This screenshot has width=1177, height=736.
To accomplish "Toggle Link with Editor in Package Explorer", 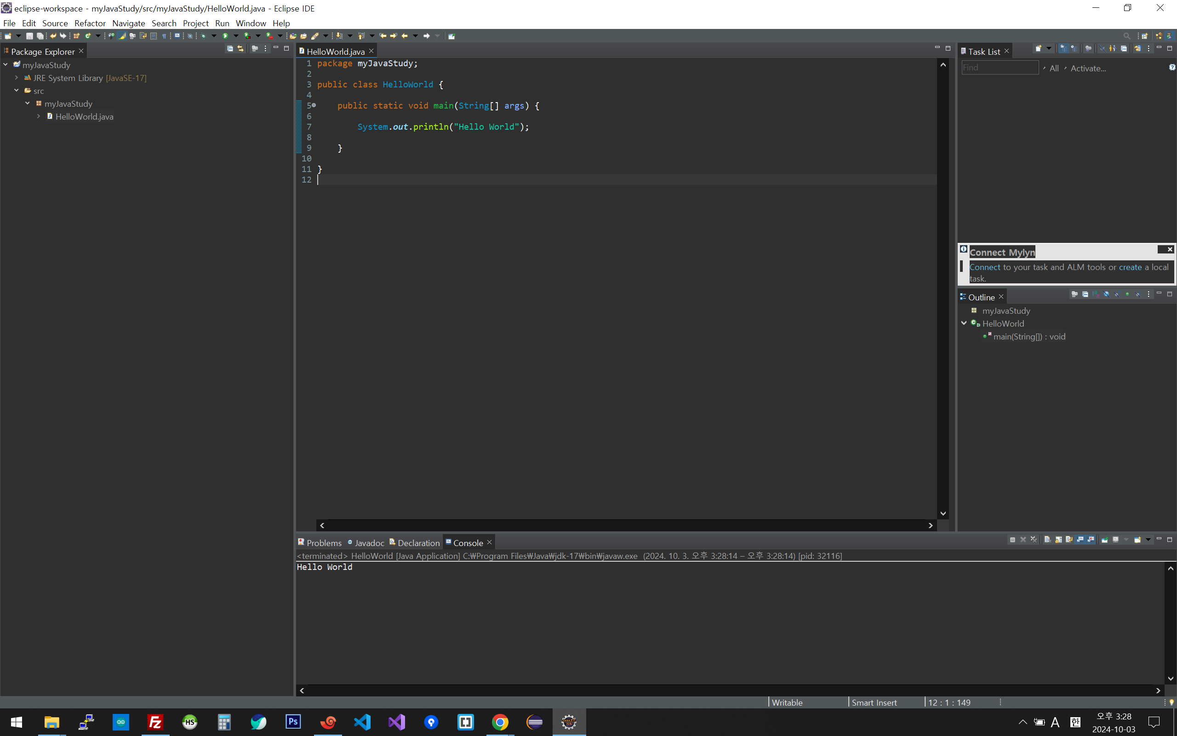I will (x=240, y=49).
